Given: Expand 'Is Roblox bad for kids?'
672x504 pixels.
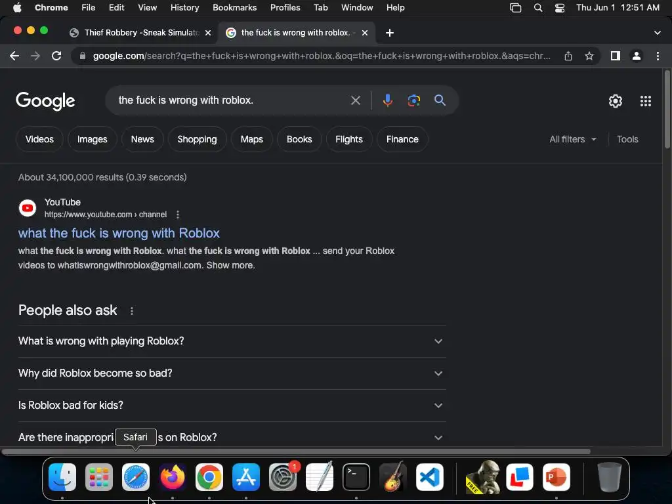Looking at the screenshot, I should pyautogui.click(x=232, y=406).
